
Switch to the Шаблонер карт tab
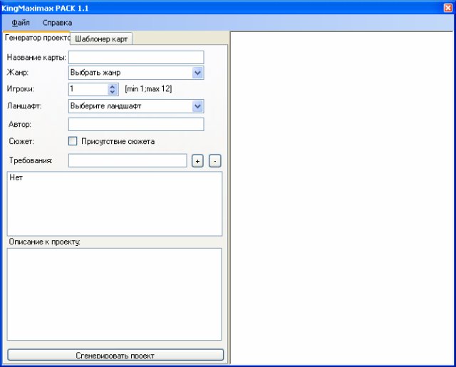pyautogui.click(x=100, y=39)
